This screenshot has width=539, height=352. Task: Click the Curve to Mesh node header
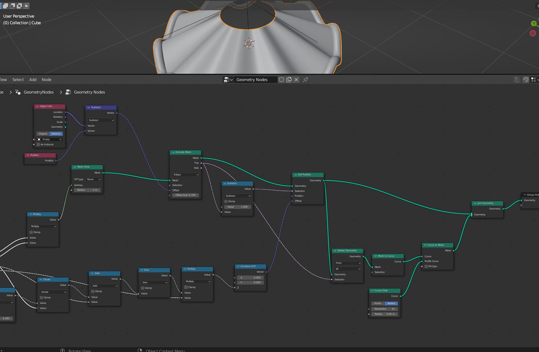tap(438, 245)
